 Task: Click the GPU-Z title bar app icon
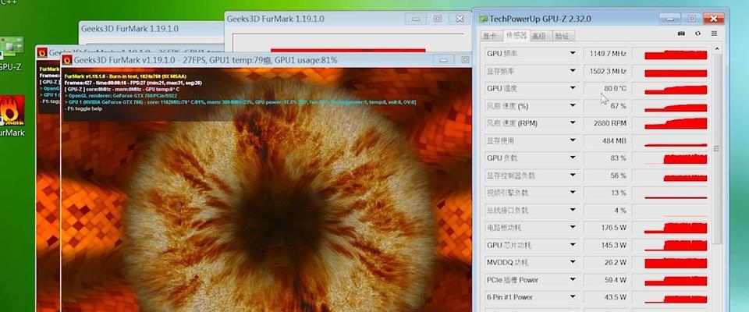click(x=484, y=19)
